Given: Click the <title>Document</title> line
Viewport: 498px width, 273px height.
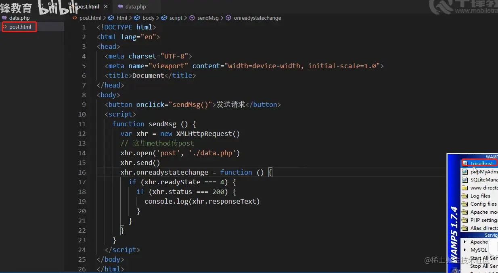Looking at the screenshot, I should 150,75.
